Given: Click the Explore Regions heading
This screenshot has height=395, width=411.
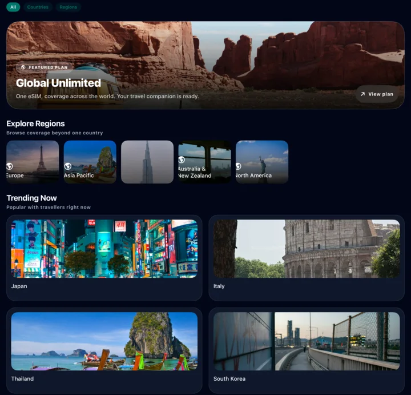Looking at the screenshot, I should point(35,123).
